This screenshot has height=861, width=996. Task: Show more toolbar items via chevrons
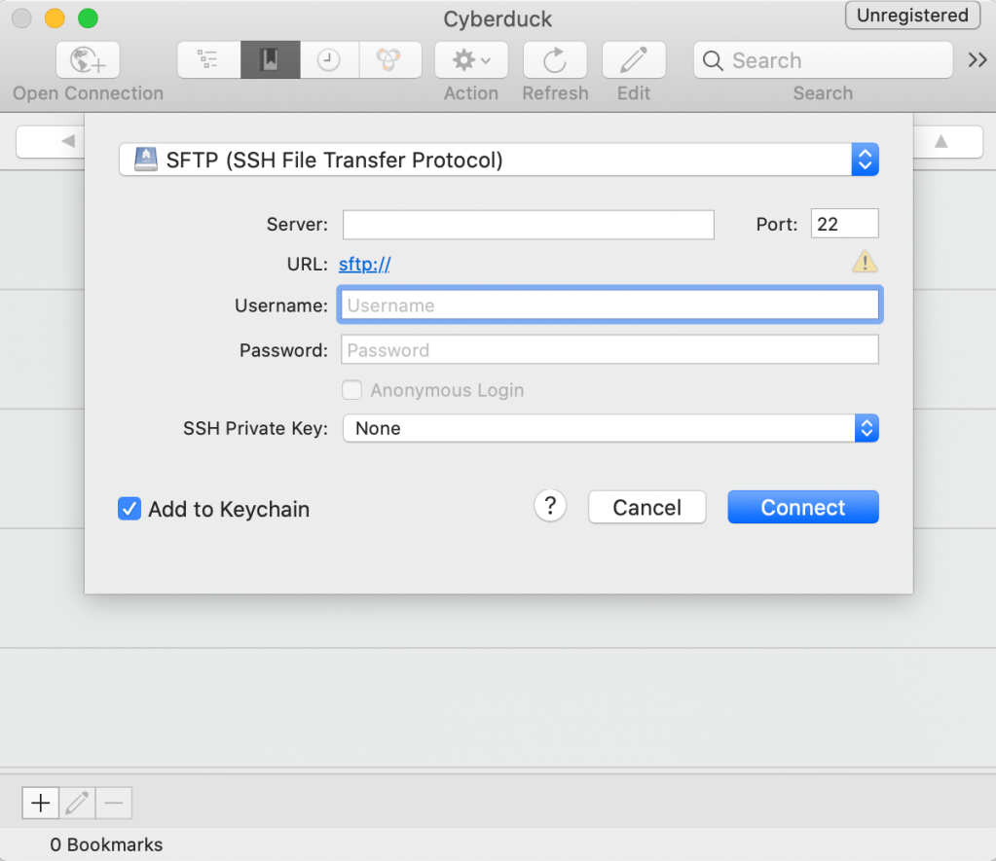[977, 60]
